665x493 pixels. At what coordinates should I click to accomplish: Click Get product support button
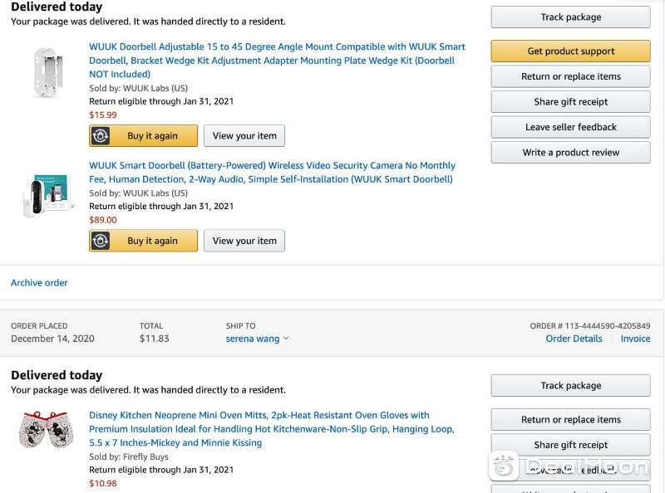point(570,51)
